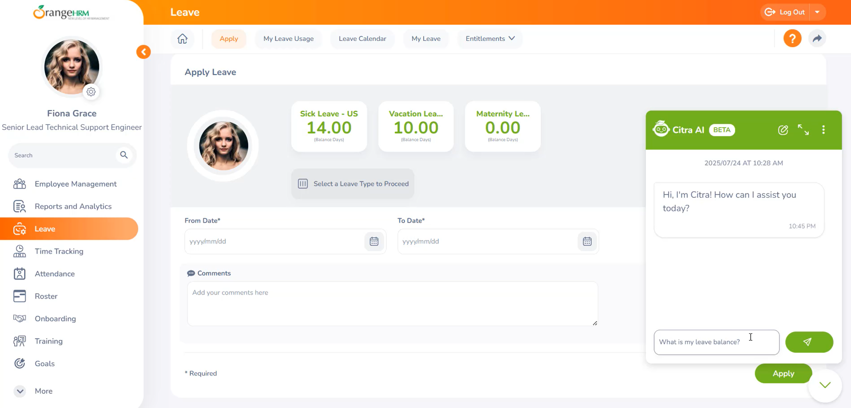Open the help question mark icon
The height and width of the screenshot is (408, 851).
tap(792, 39)
